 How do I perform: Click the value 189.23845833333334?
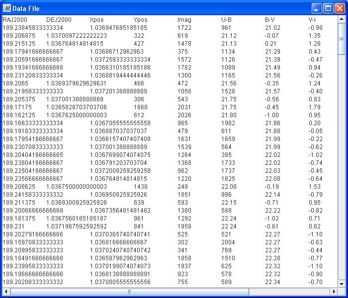point(33,28)
